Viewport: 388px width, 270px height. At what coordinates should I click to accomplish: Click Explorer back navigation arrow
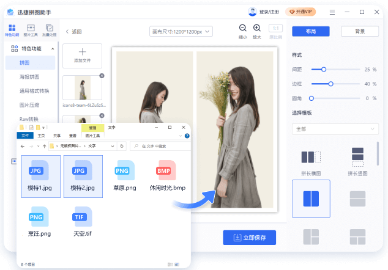23,146
